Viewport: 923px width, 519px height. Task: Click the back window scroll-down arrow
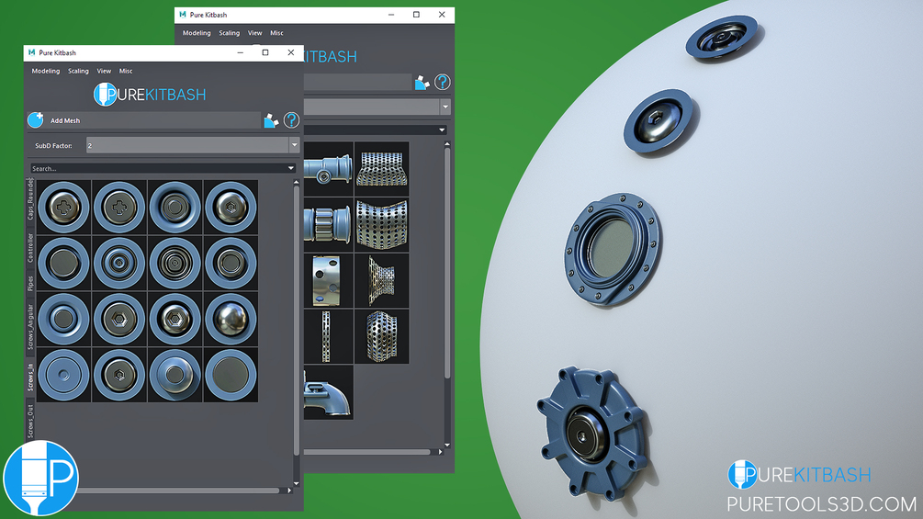point(447,445)
